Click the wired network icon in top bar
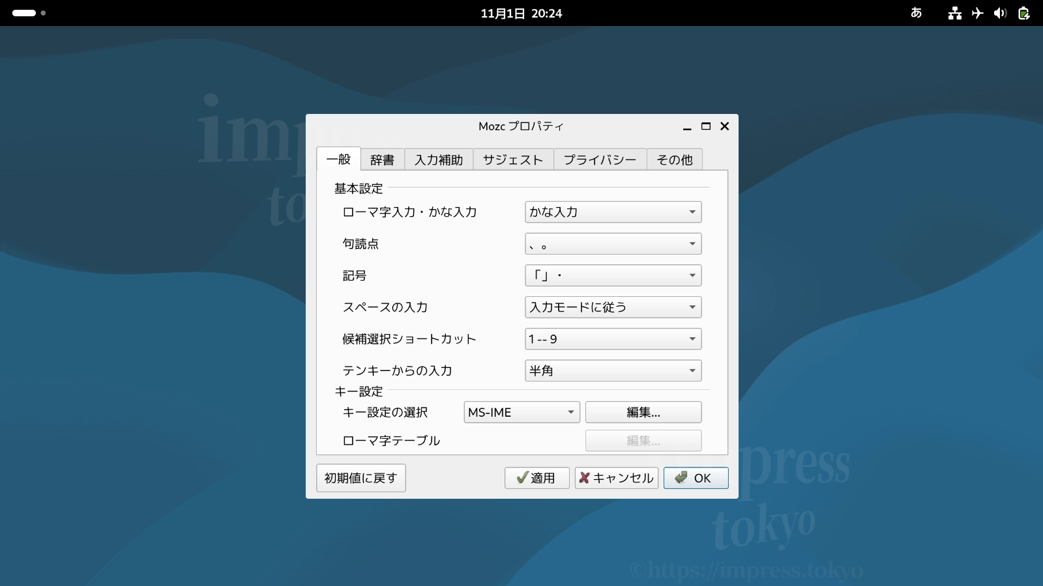This screenshot has width=1043, height=586. [x=955, y=13]
